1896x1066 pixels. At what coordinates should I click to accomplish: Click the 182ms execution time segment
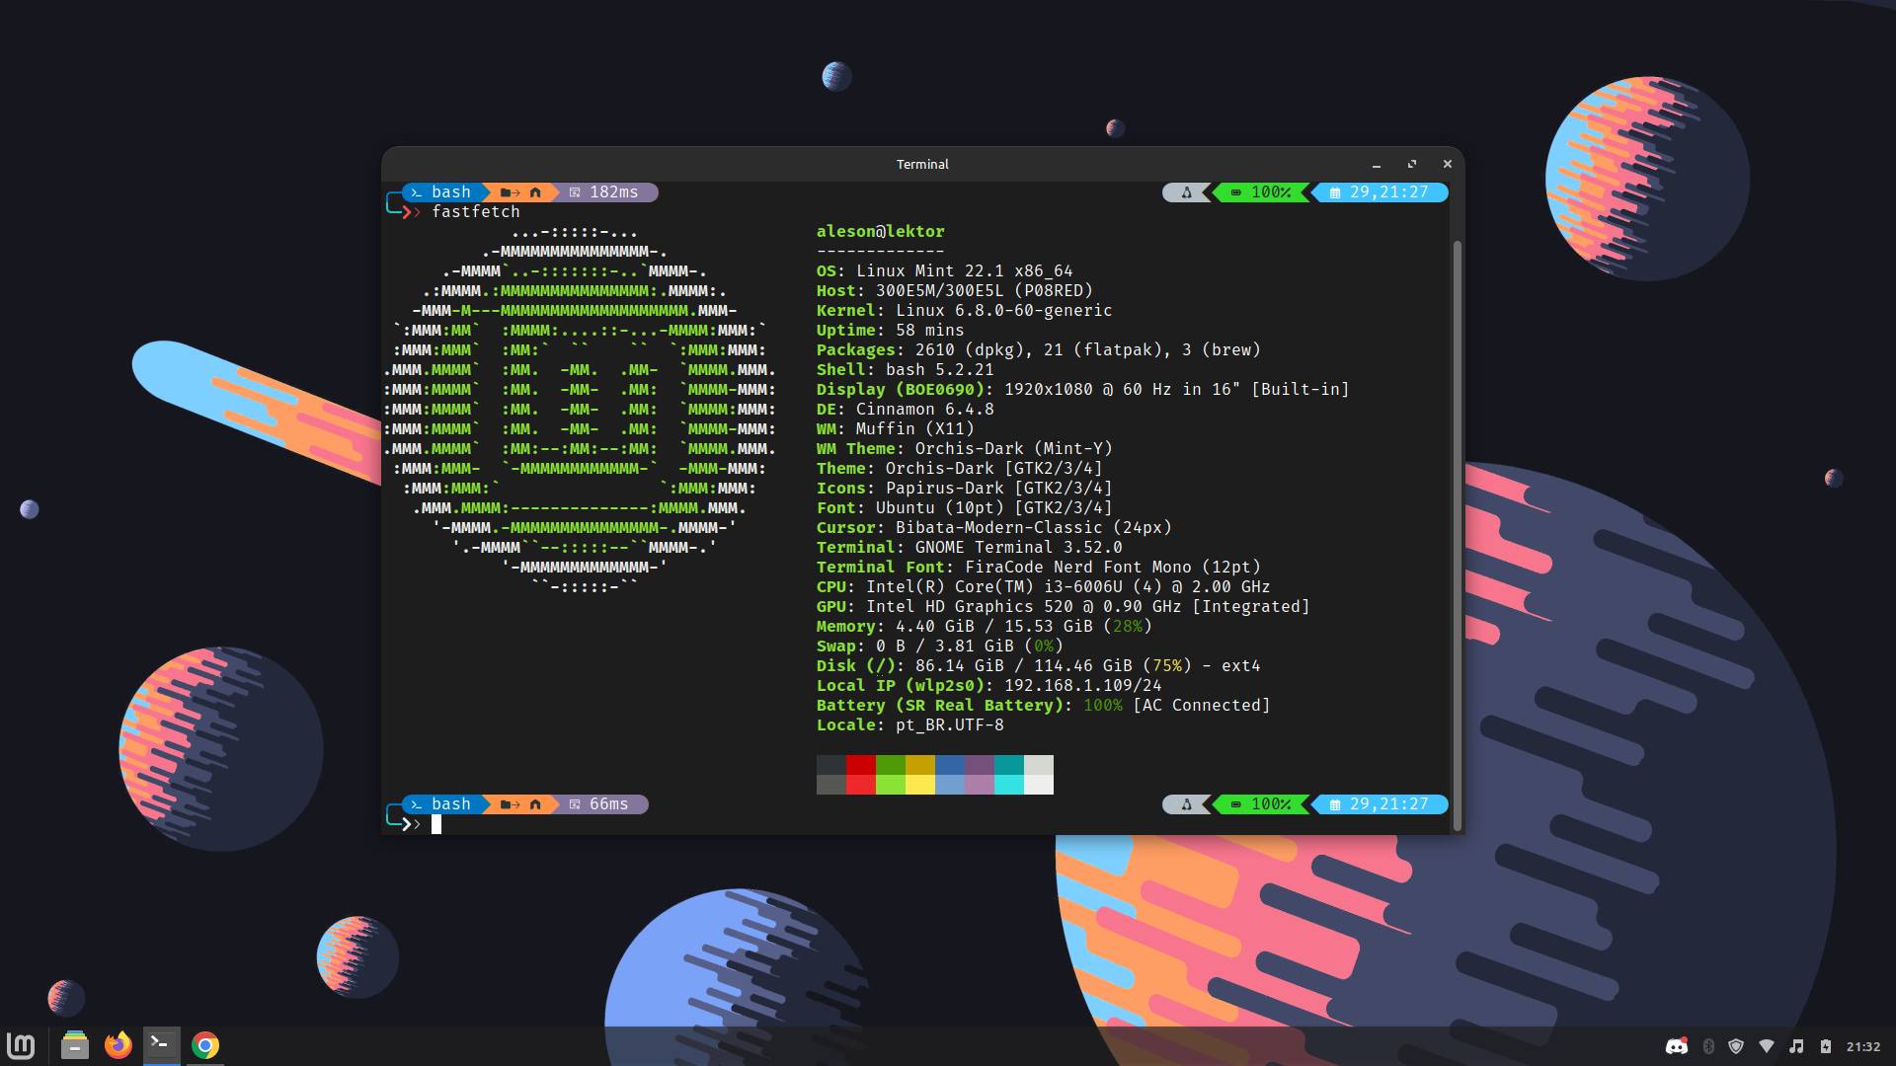[x=605, y=192]
